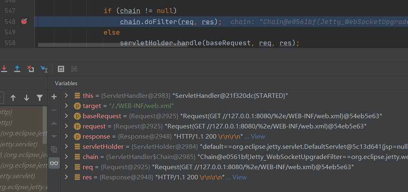Click the Drop Frame icon
Screen dimensions: 408x192
pos(30,69)
